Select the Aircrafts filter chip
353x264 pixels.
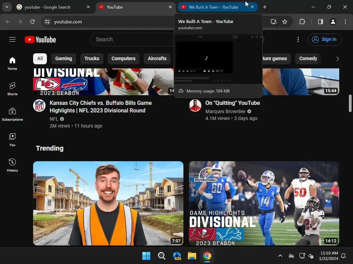(157, 58)
